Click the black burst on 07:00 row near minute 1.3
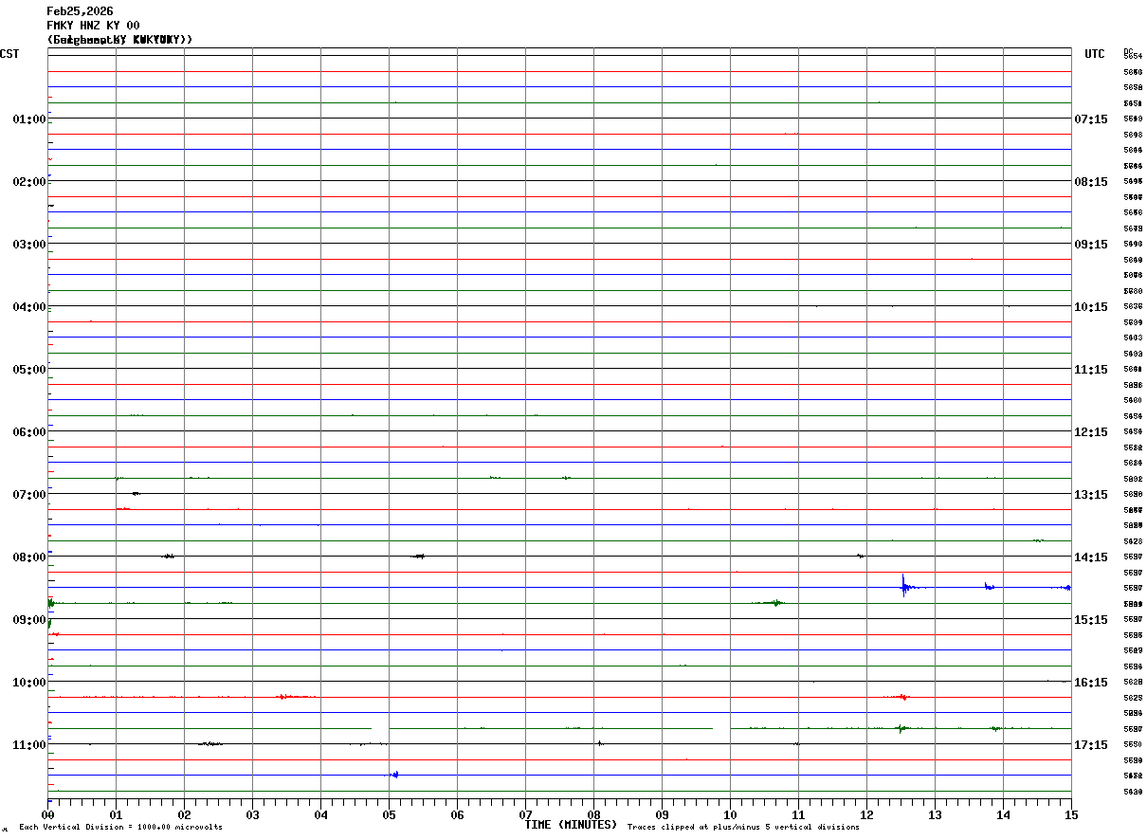 (137, 493)
